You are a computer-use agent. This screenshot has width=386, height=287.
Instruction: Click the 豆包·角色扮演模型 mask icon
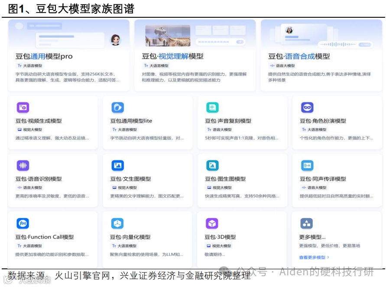(x=307, y=108)
